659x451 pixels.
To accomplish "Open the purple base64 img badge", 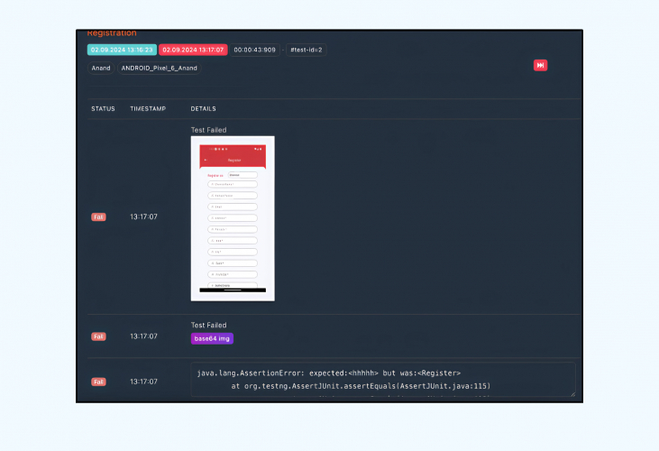I will point(212,338).
